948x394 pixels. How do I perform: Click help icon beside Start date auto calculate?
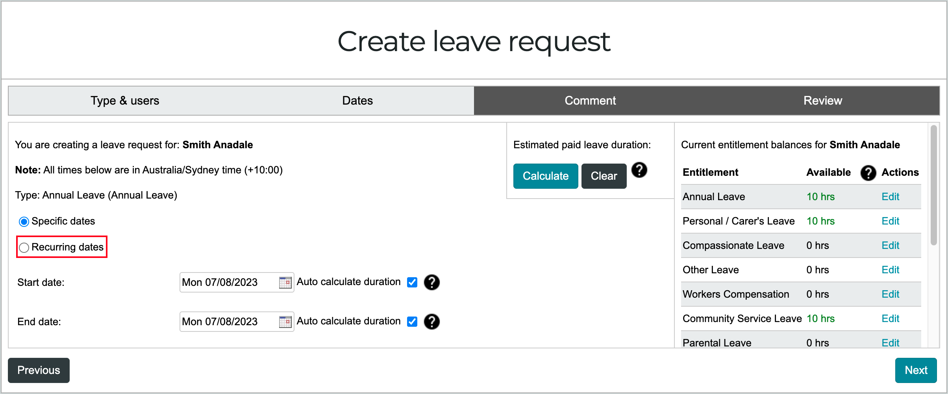432,282
